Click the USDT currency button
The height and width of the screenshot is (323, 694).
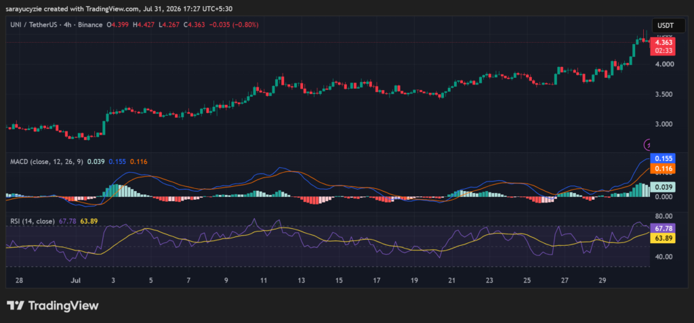click(x=668, y=26)
